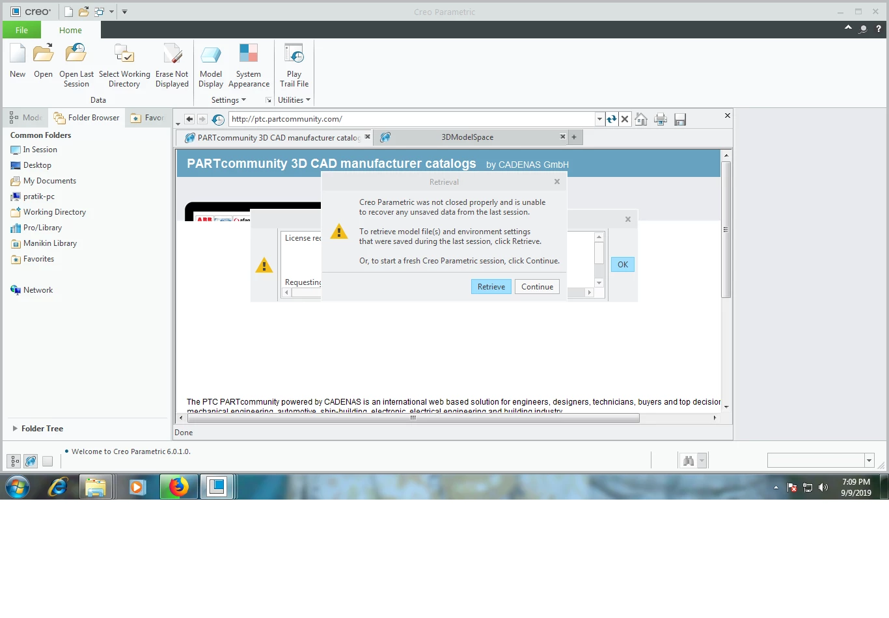Open the find tool dropdown arrow
Screen dimensions: 889x618
pos(702,461)
